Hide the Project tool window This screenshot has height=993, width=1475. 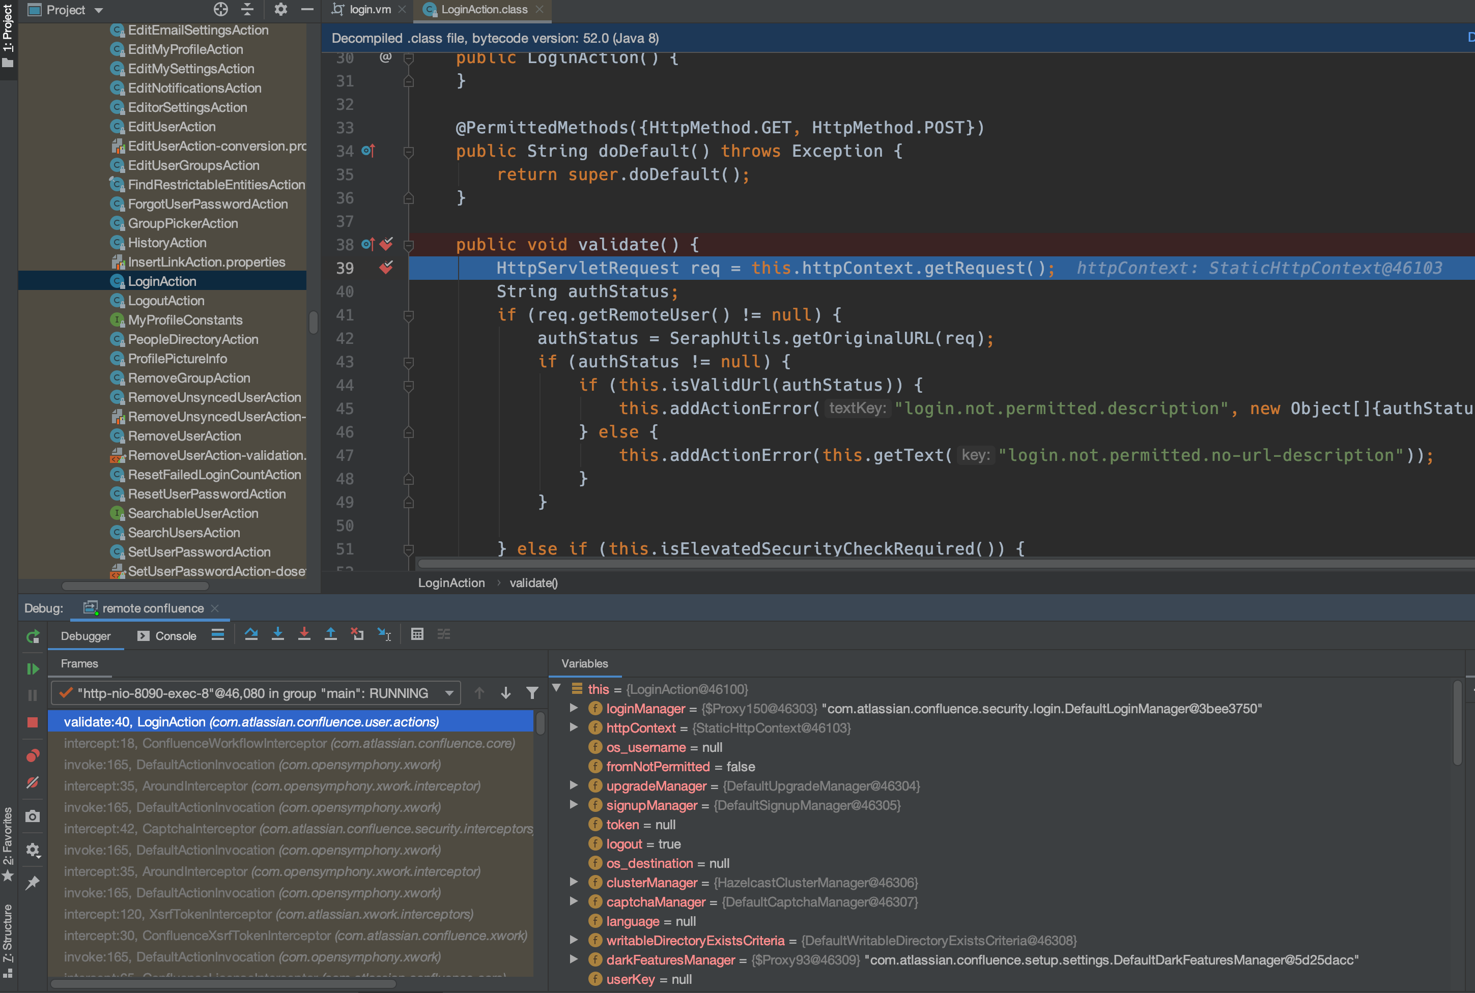[x=307, y=10]
